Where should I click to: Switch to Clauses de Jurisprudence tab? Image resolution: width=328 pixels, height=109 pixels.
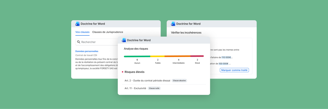point(108,32)
